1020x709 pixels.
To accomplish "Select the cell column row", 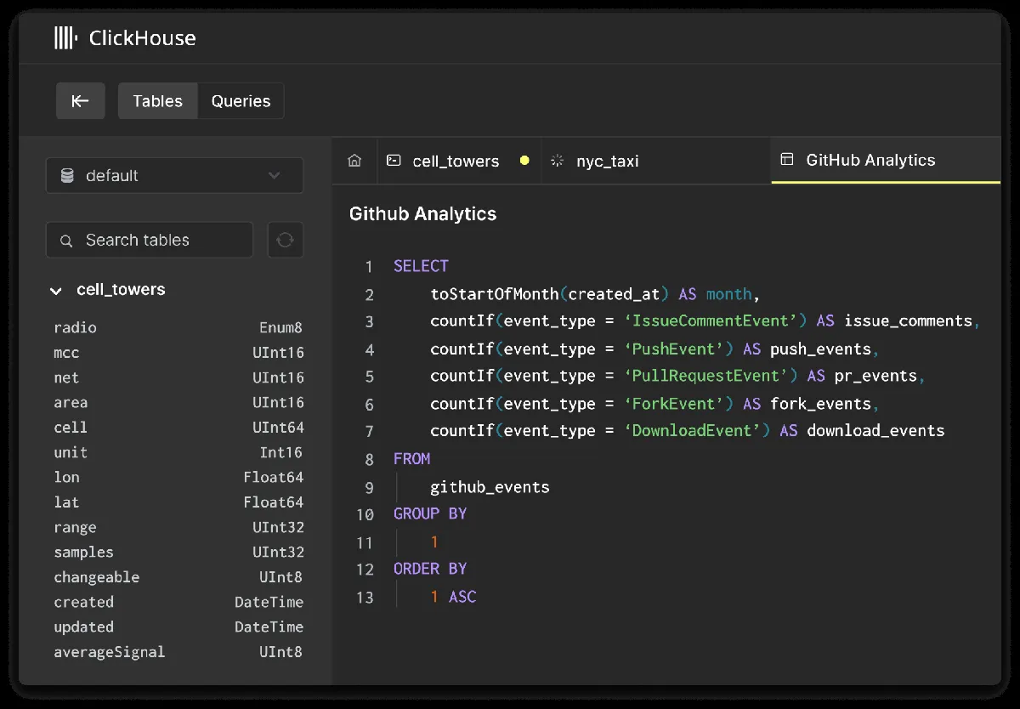I will coord(178,428).
